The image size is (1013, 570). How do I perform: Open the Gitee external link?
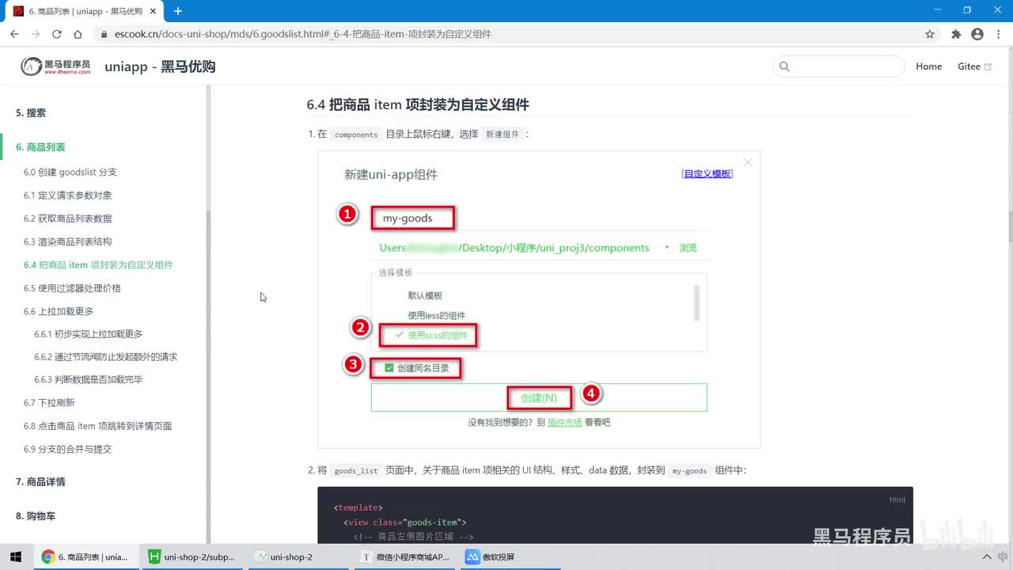(x=974, y=66)
